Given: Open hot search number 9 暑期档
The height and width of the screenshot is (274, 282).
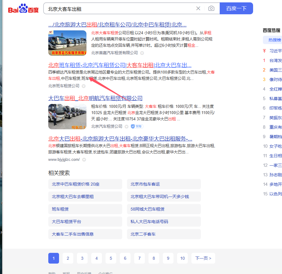Looking at the screenshot, I should click(x=275, y=137).
